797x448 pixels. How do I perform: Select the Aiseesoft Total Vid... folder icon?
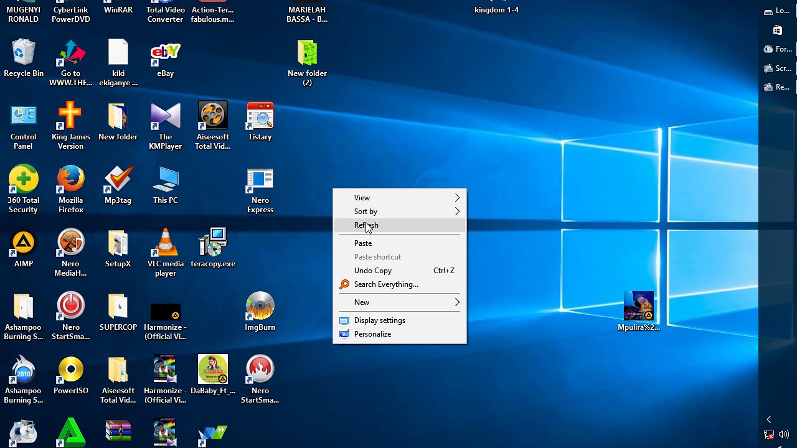118,370
